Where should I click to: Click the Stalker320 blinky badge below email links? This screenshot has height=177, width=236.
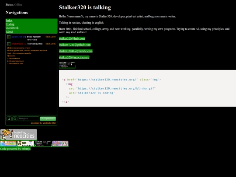[x=67, y=65]
